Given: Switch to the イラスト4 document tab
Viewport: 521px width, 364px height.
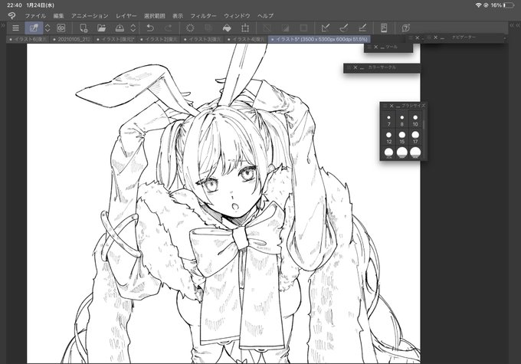Looking at the screenshot, I should pos(246,39).
